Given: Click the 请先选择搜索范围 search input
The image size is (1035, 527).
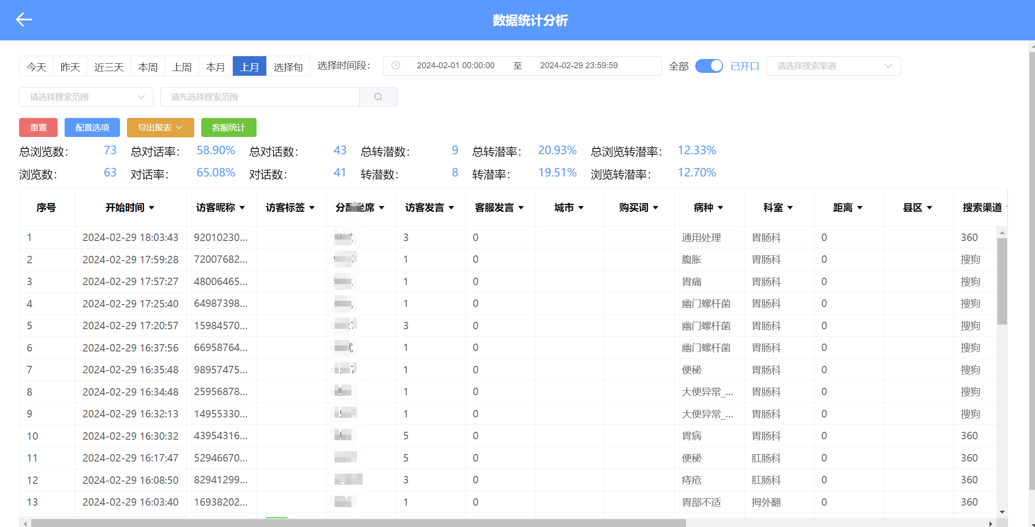Looking at the screenshot, I should click(260, 97).
